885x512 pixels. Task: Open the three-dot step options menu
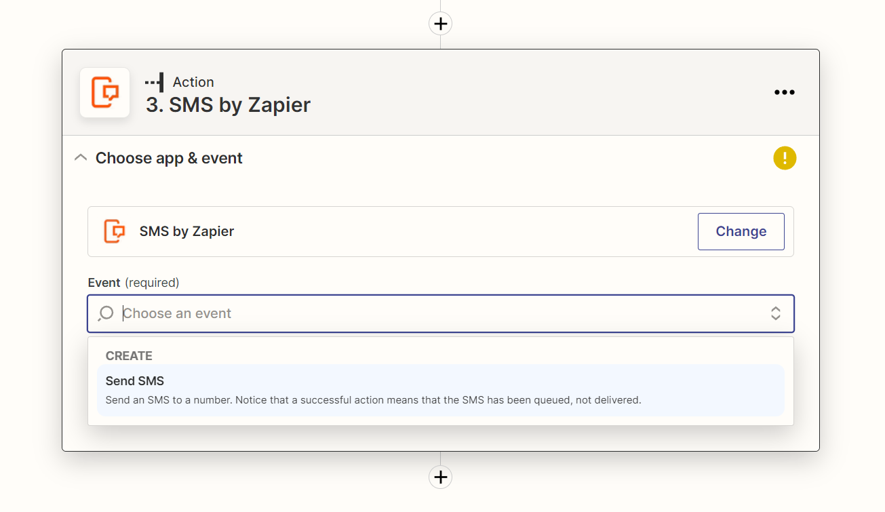coord(785,92)
